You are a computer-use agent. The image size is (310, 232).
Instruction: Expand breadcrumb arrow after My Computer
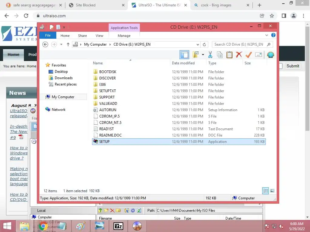pyautogui.click(x=110, y=44)
